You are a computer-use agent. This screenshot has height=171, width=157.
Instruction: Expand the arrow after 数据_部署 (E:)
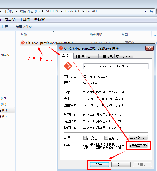click(x=43, y=11)
